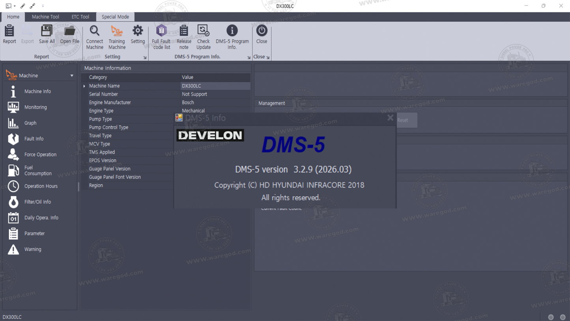Open the Release note icon
Image resolution: width=570 pixels, height=321 pixels.
coord(184,37)
